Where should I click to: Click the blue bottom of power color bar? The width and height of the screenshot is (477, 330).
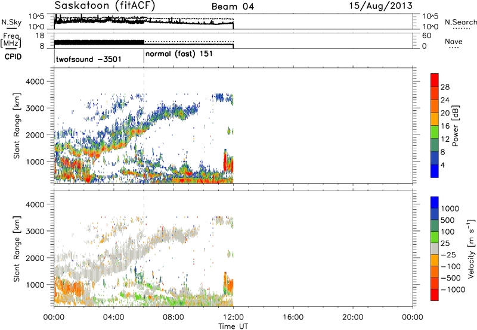pos(435,171)
